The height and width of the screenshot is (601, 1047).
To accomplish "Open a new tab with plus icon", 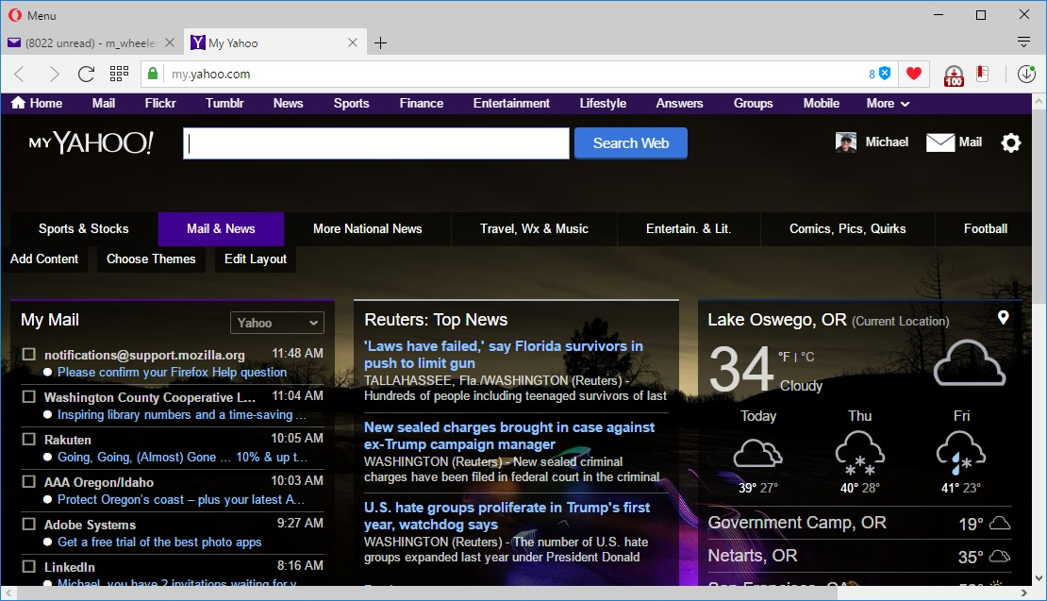I will (x=380, y=42).
